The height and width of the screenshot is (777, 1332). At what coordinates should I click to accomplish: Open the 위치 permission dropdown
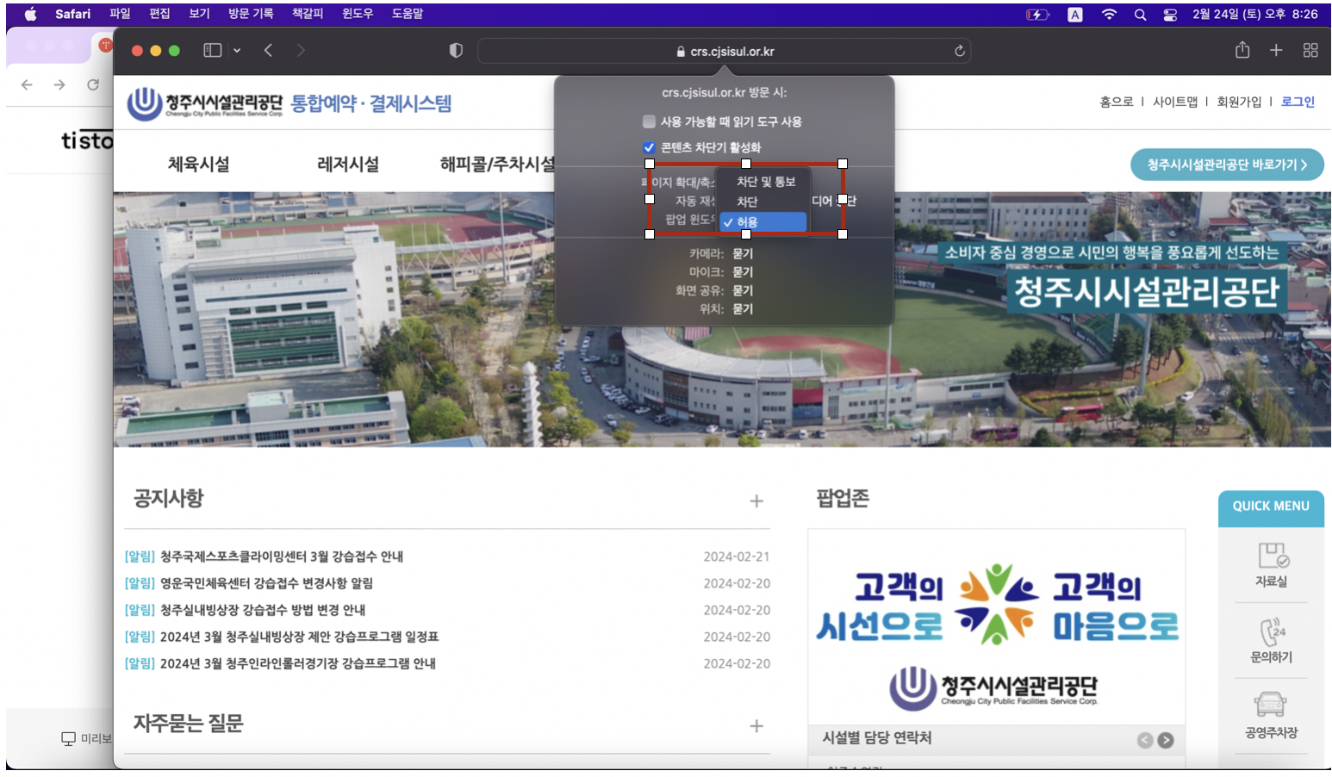click(743, 308)
